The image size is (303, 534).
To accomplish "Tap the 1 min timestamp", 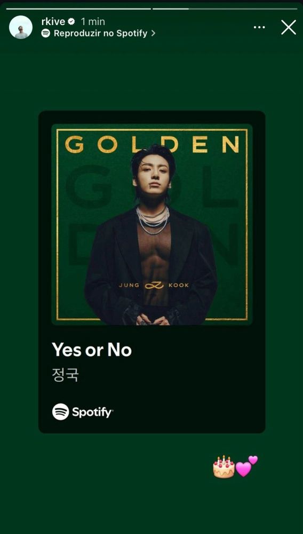I will (93, 21).
